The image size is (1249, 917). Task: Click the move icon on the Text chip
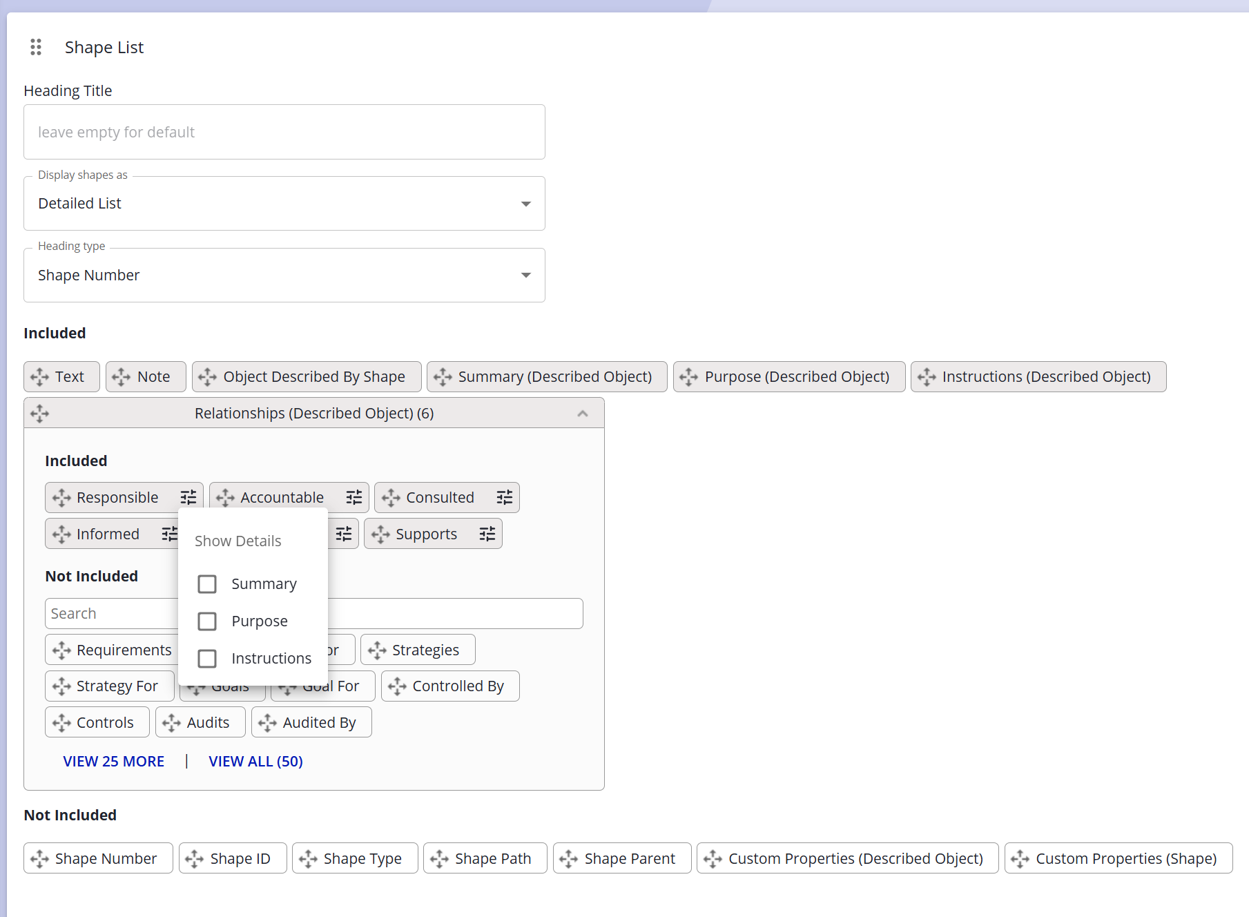(40, 377)
